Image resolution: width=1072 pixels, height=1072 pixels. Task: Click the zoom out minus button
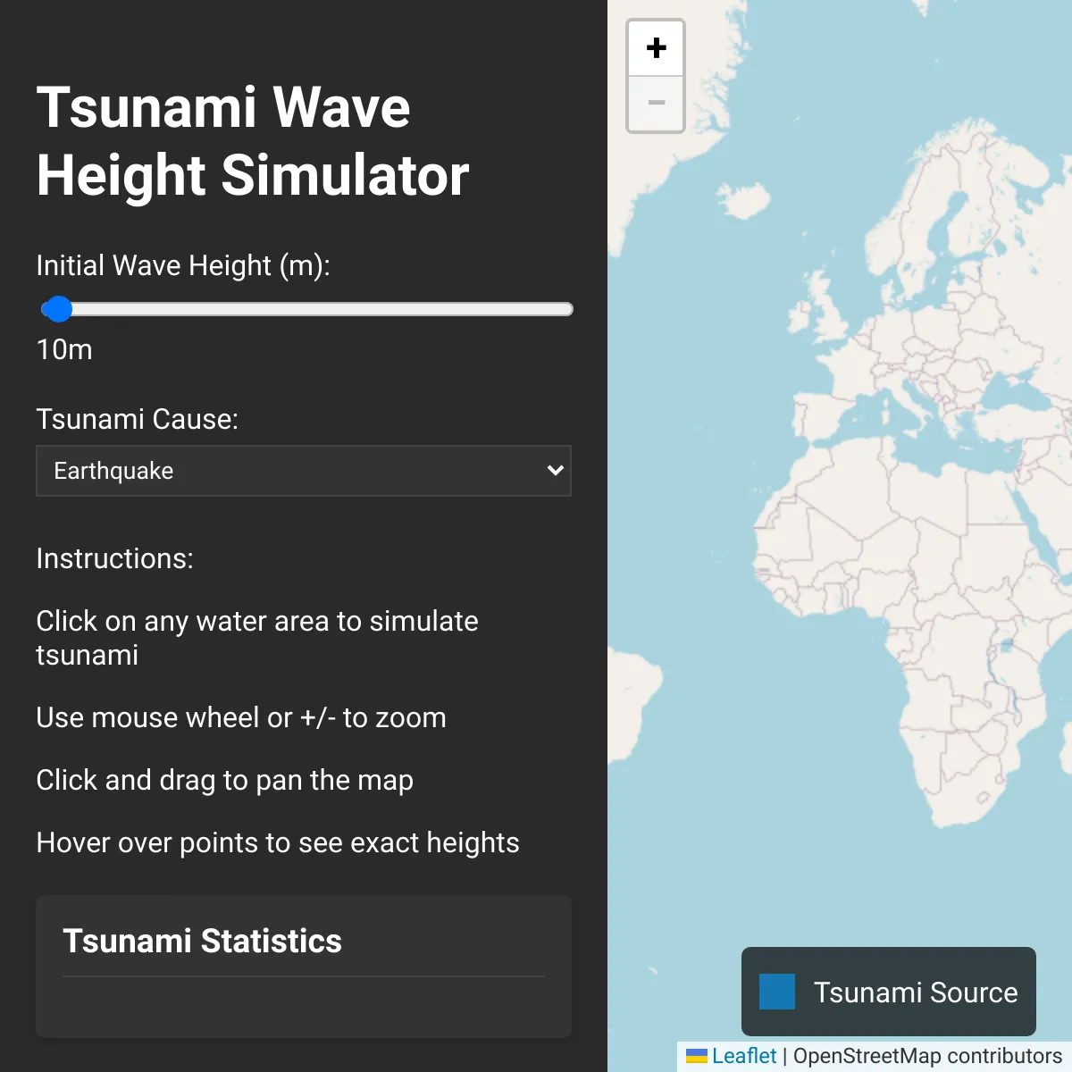click(x=656, y=104)
